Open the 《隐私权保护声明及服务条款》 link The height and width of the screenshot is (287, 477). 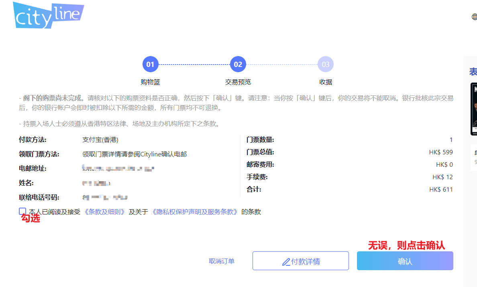[195, 212]
